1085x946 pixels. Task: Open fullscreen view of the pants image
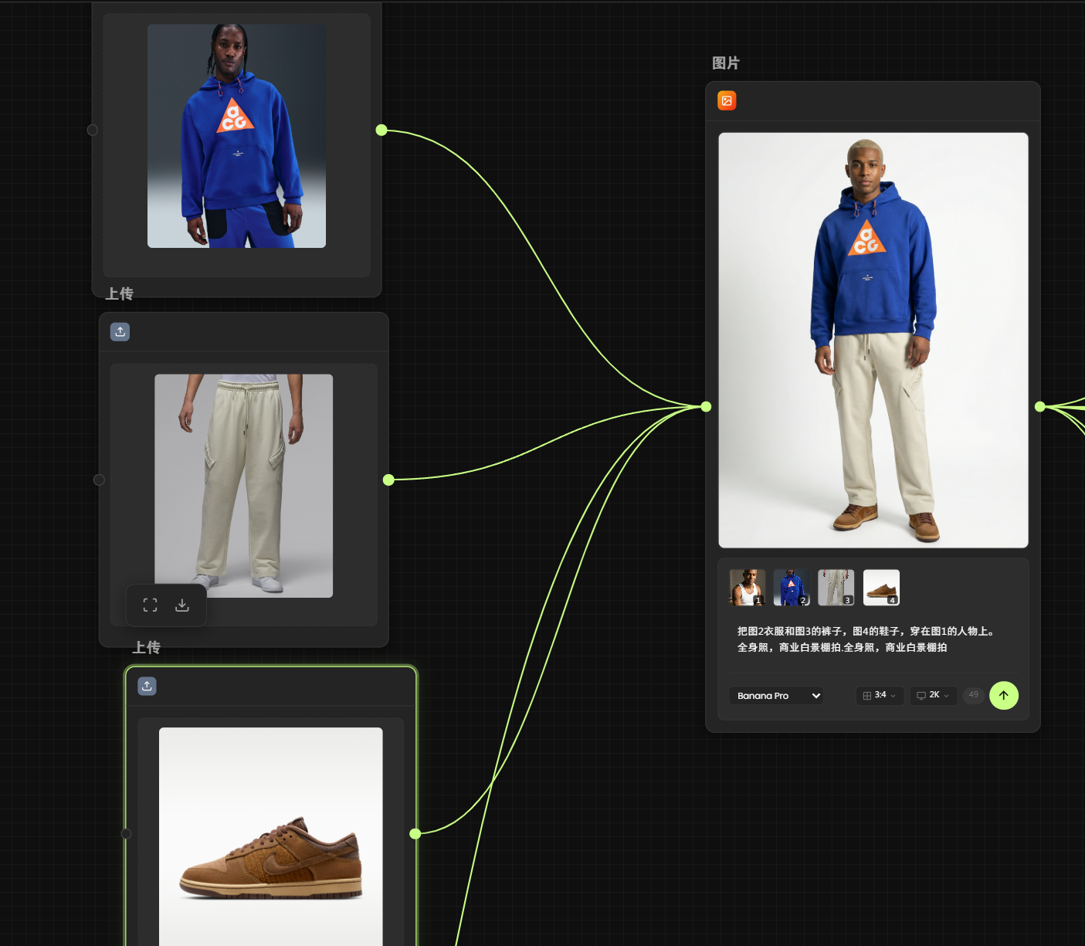(x=151, y=605)
